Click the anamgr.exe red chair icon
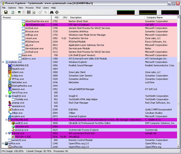This screenshot has width=181, height=154. [x=10, y=103]
